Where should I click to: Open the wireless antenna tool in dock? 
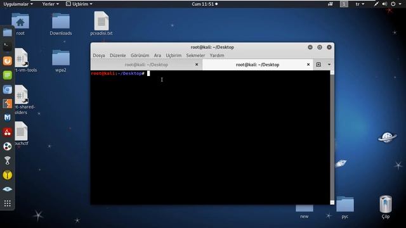(7, 160)
